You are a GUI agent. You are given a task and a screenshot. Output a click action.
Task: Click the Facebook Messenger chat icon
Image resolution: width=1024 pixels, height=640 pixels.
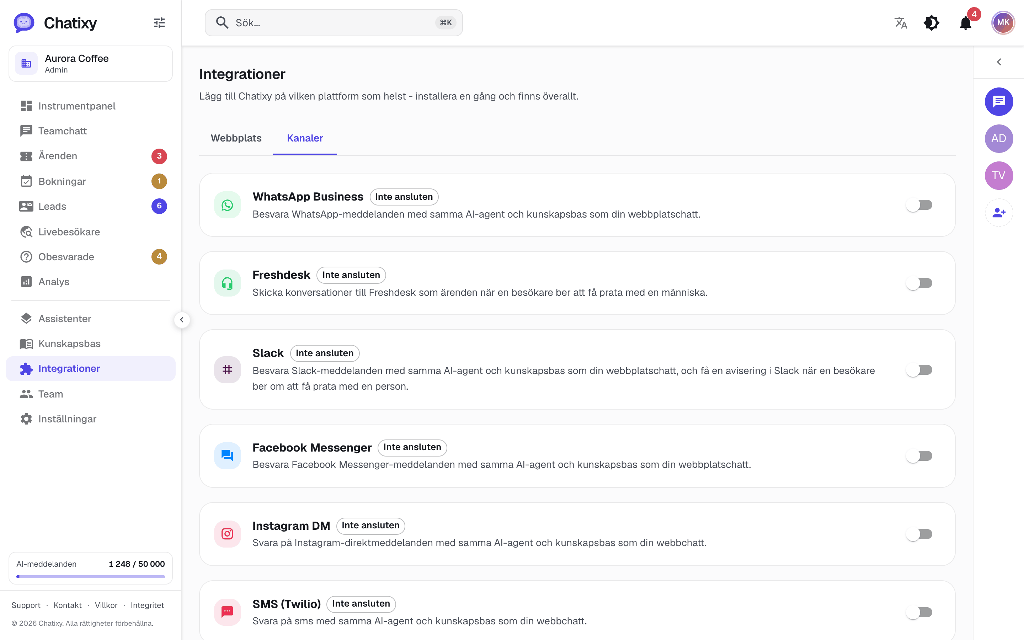[227, 456]
